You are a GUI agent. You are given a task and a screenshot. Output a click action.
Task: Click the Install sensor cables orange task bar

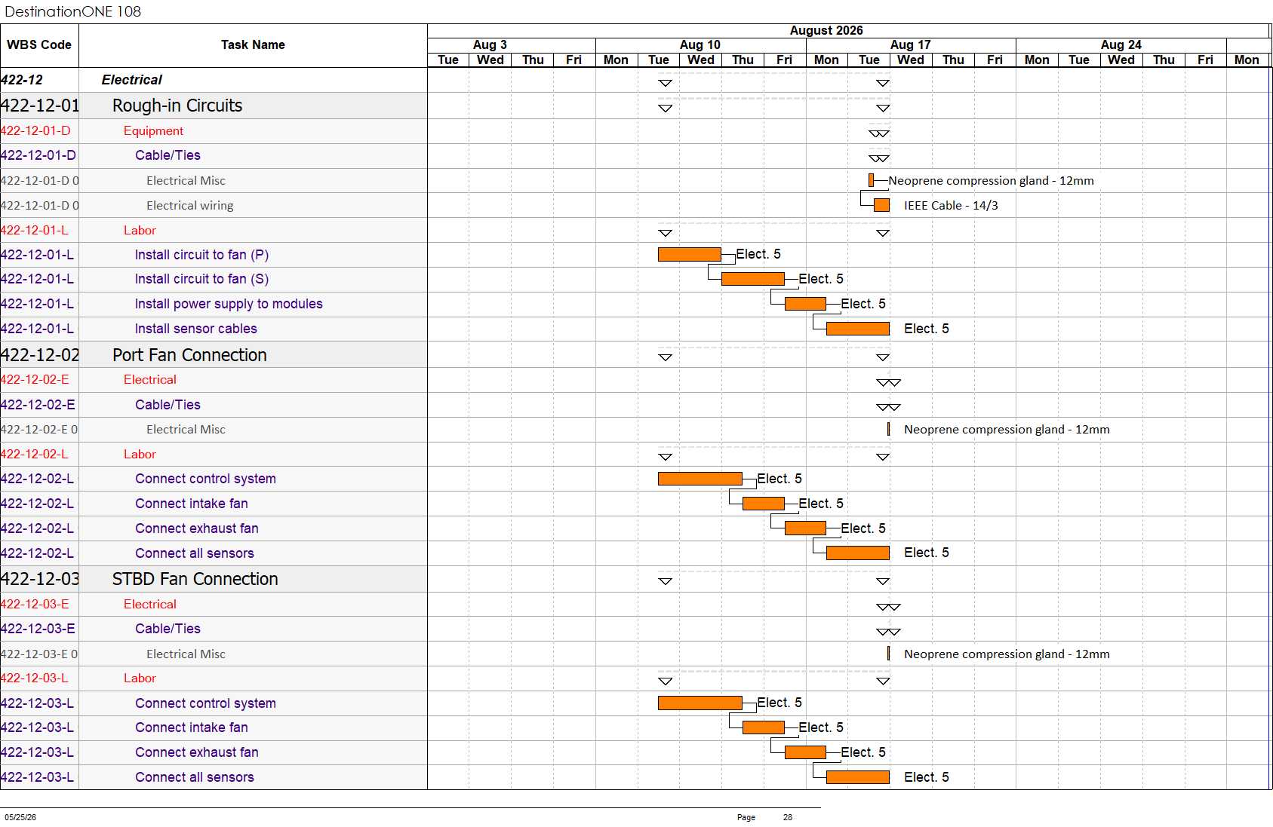click(858, 329)
